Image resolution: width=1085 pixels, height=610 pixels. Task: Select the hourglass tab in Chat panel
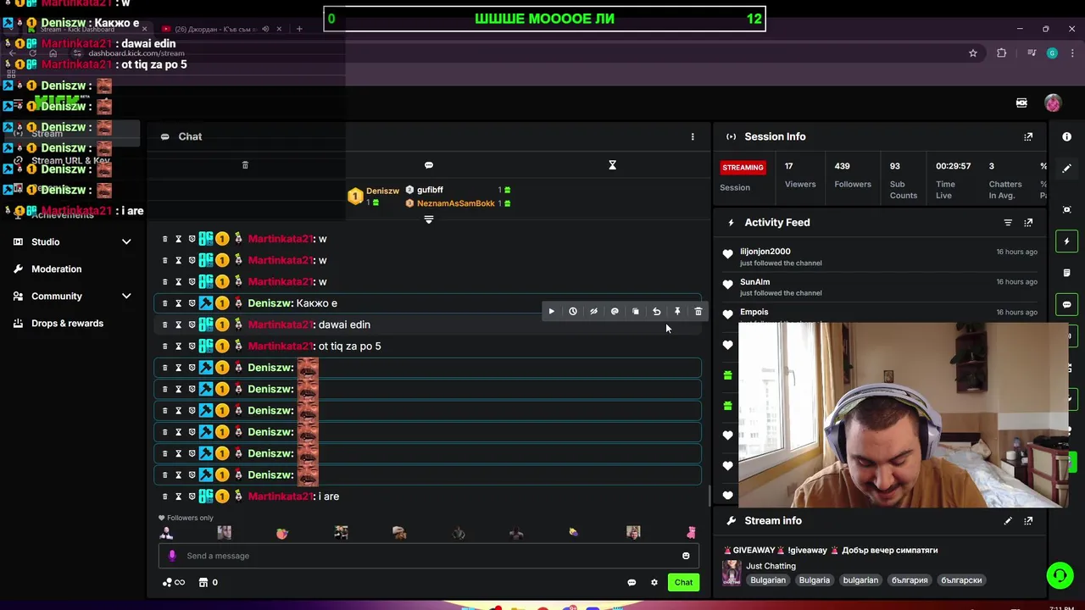tap(612, 165)
